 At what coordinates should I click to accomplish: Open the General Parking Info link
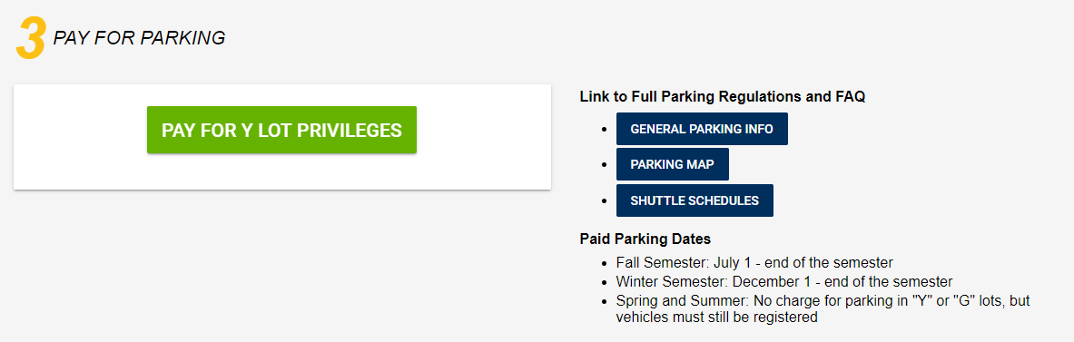click(702, 130)
